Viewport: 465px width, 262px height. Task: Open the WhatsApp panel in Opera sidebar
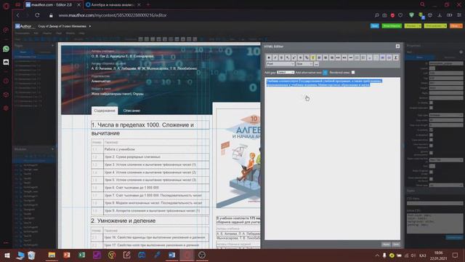(x=6, y=49)
